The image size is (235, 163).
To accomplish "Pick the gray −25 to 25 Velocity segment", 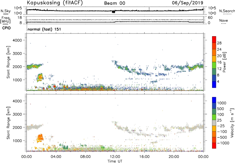I will (214, 123).
